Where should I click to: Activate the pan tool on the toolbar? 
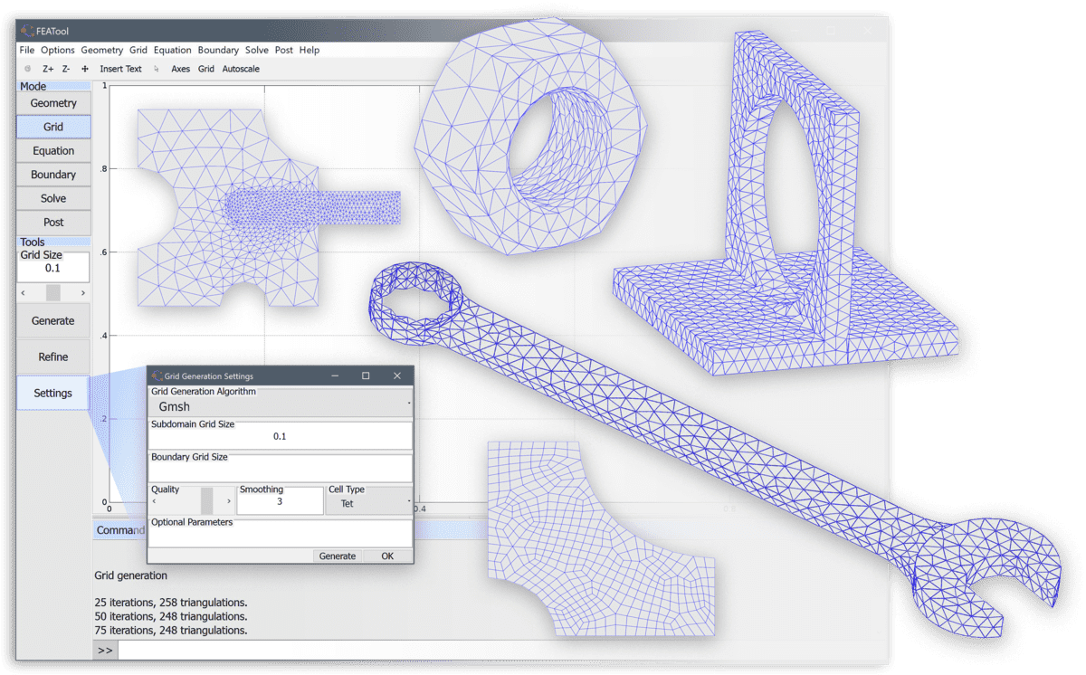coord(84,69)
